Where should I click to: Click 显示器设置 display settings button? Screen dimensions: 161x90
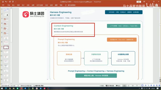click(110, 86)
